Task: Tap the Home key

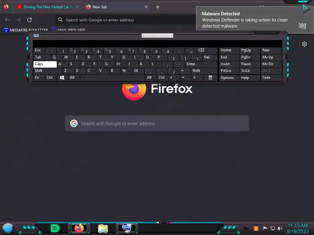Action: click(x=229, y=50)
